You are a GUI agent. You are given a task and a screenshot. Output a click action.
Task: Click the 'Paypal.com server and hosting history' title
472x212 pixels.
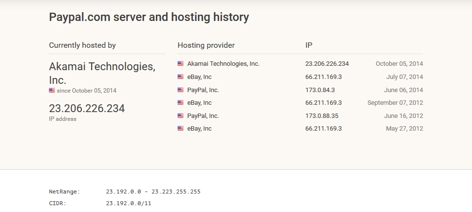(x=149, y=17)
